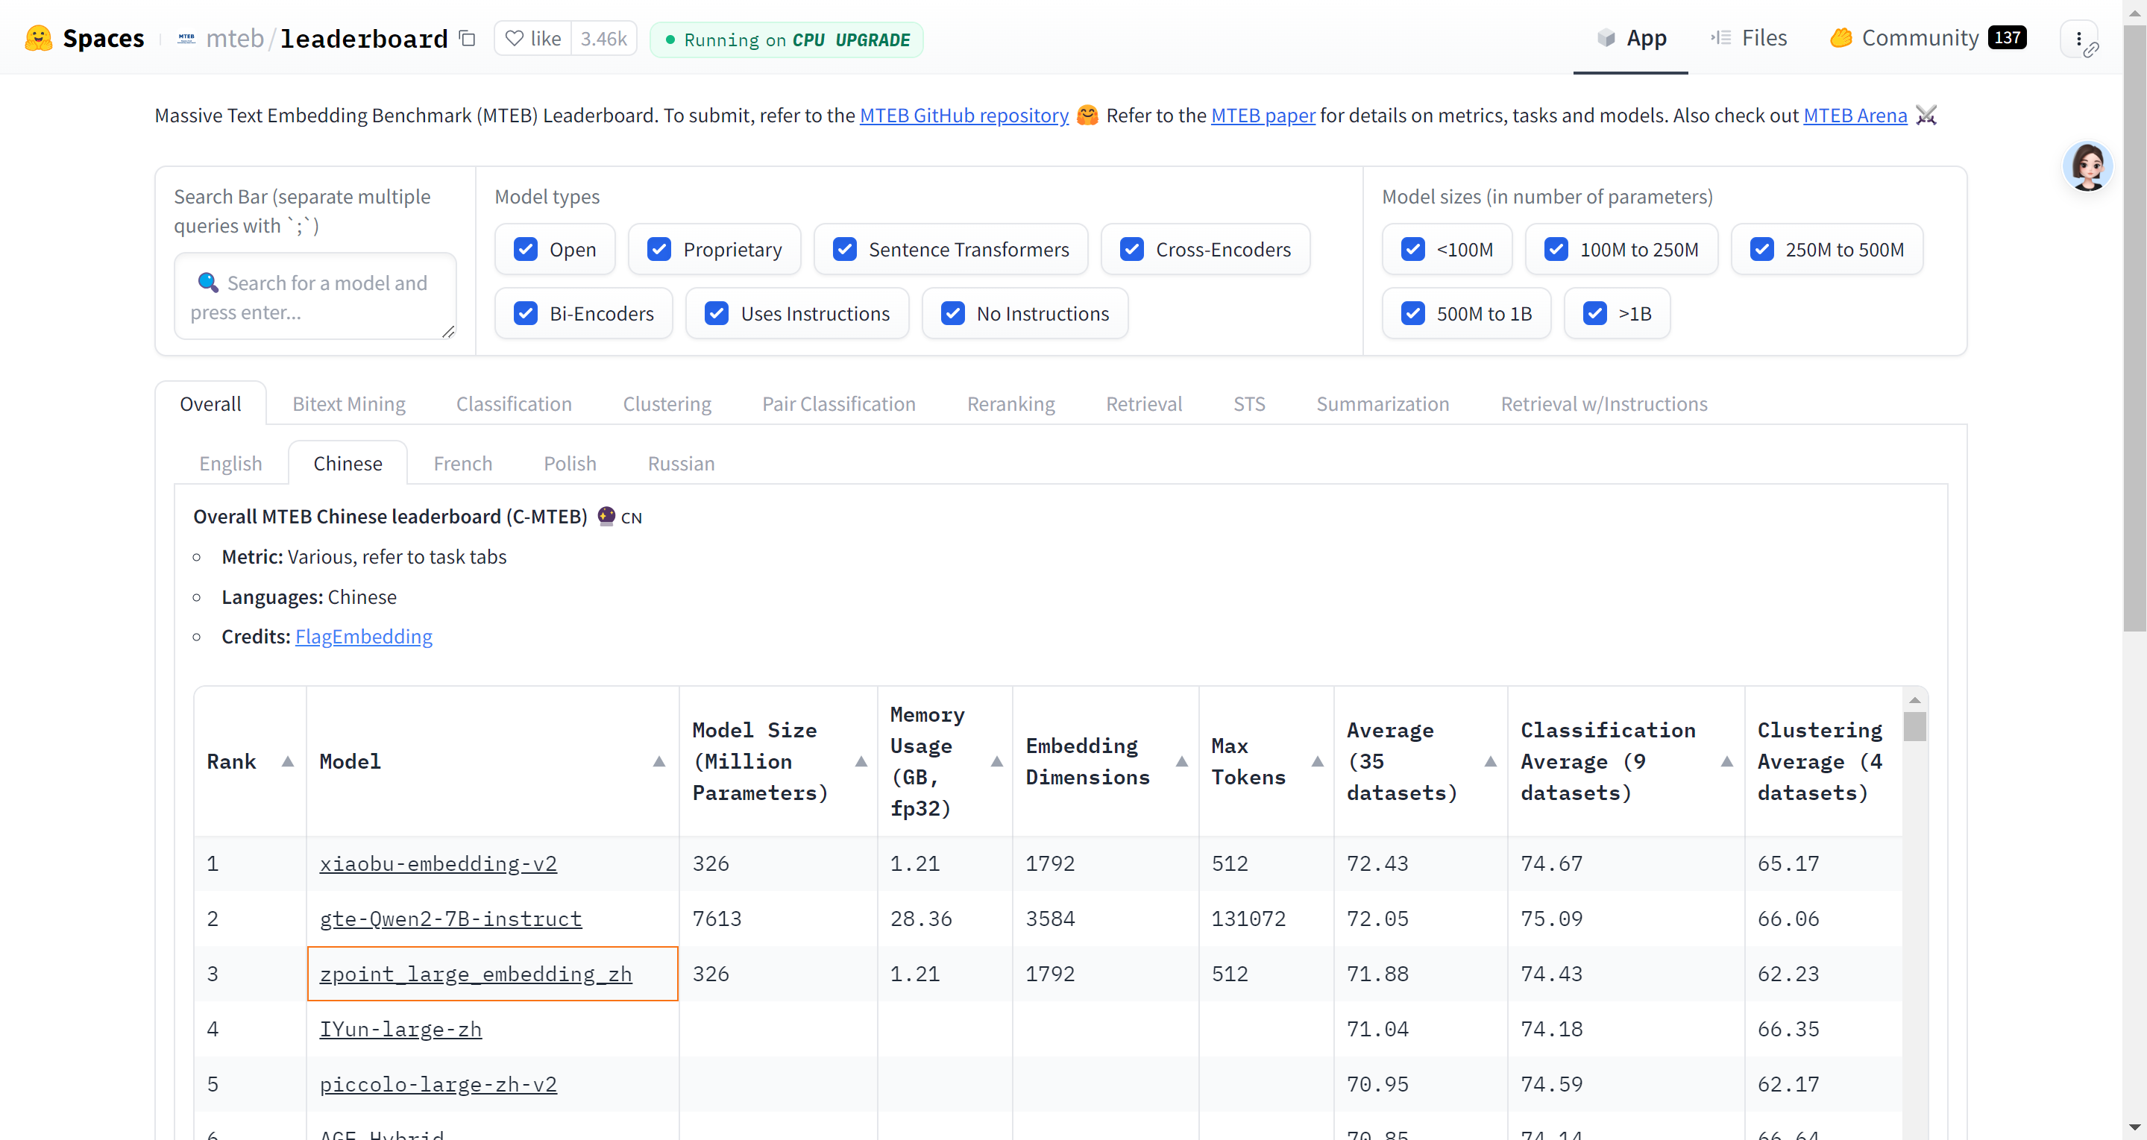The width and height of the screenshot is (2147, 1140).
Task: Sort by Max Tokens column arrow
Action: (x=1318, y=762)
